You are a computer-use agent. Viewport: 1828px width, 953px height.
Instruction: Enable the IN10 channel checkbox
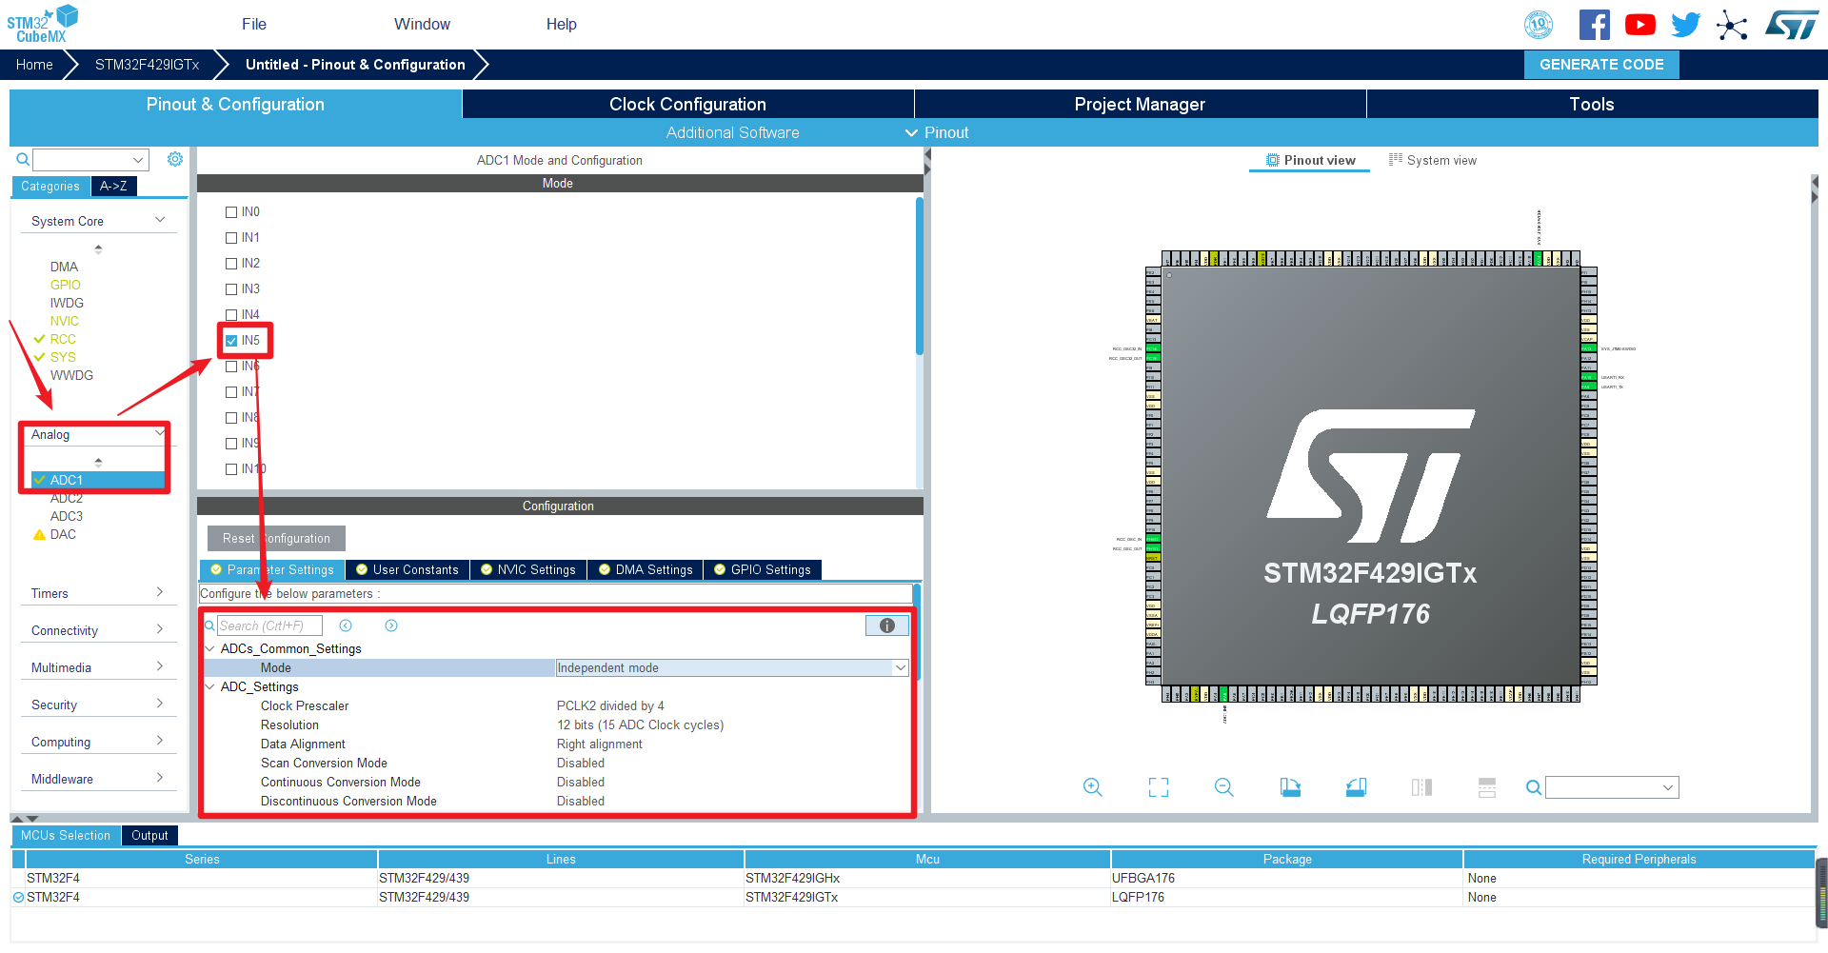click(x=231, y=469)
